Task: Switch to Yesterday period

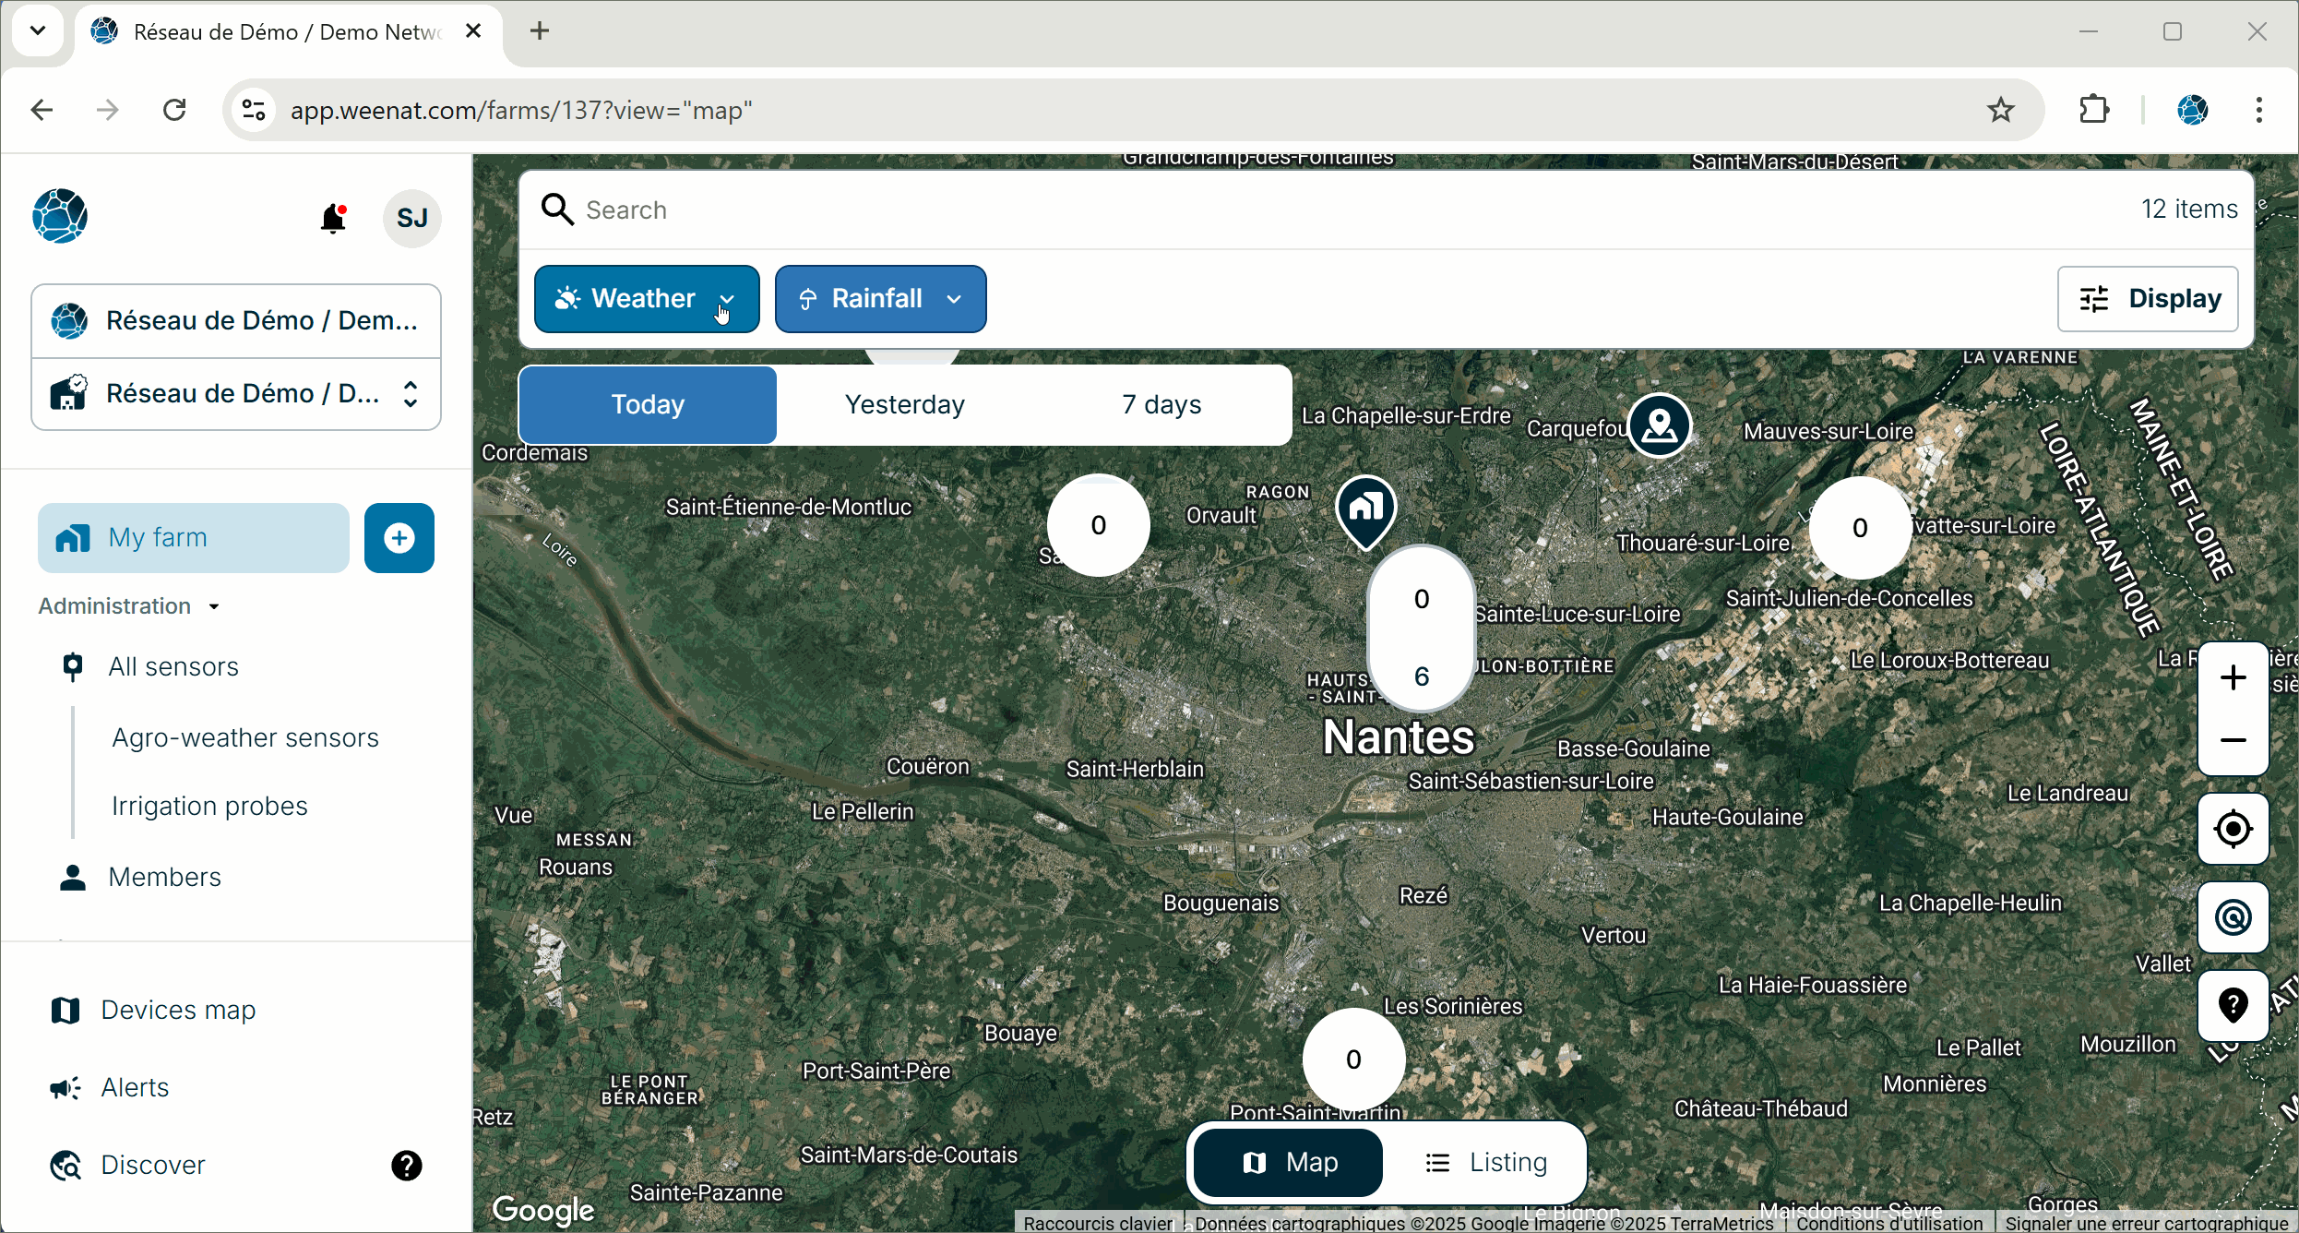Action: [x=904, y=405]
